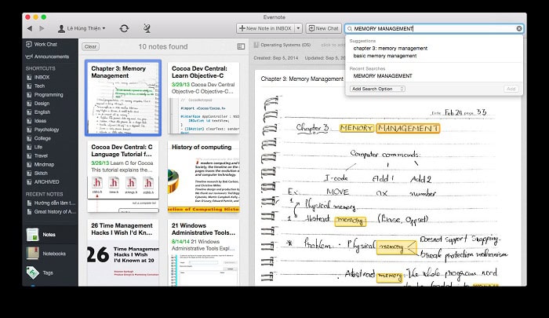Open Announcements in sidebar
549x318 pixels.
point(50,57)
